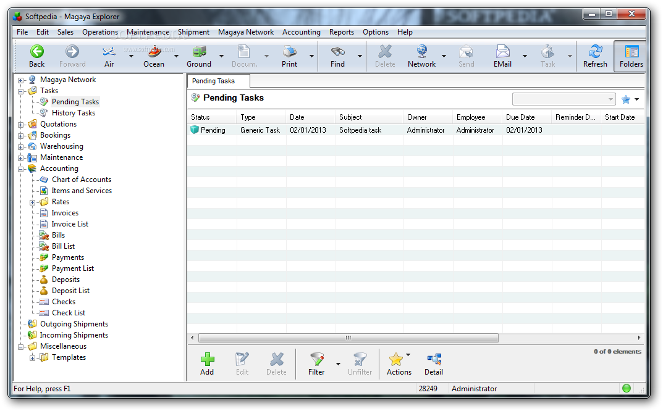Open the EMail dropdown arrow
This screenshot has width=663, height=411.
point(525,56)
